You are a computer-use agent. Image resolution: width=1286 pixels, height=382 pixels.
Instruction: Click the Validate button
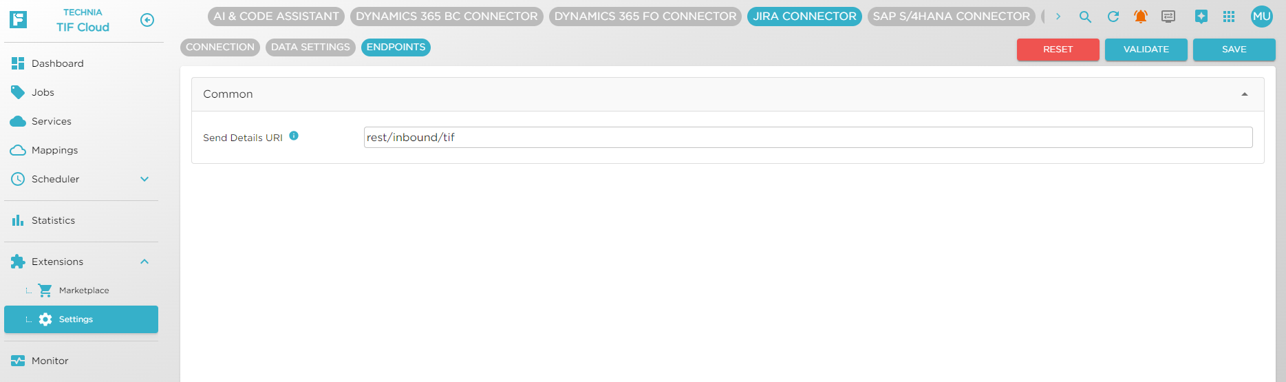1146,50
